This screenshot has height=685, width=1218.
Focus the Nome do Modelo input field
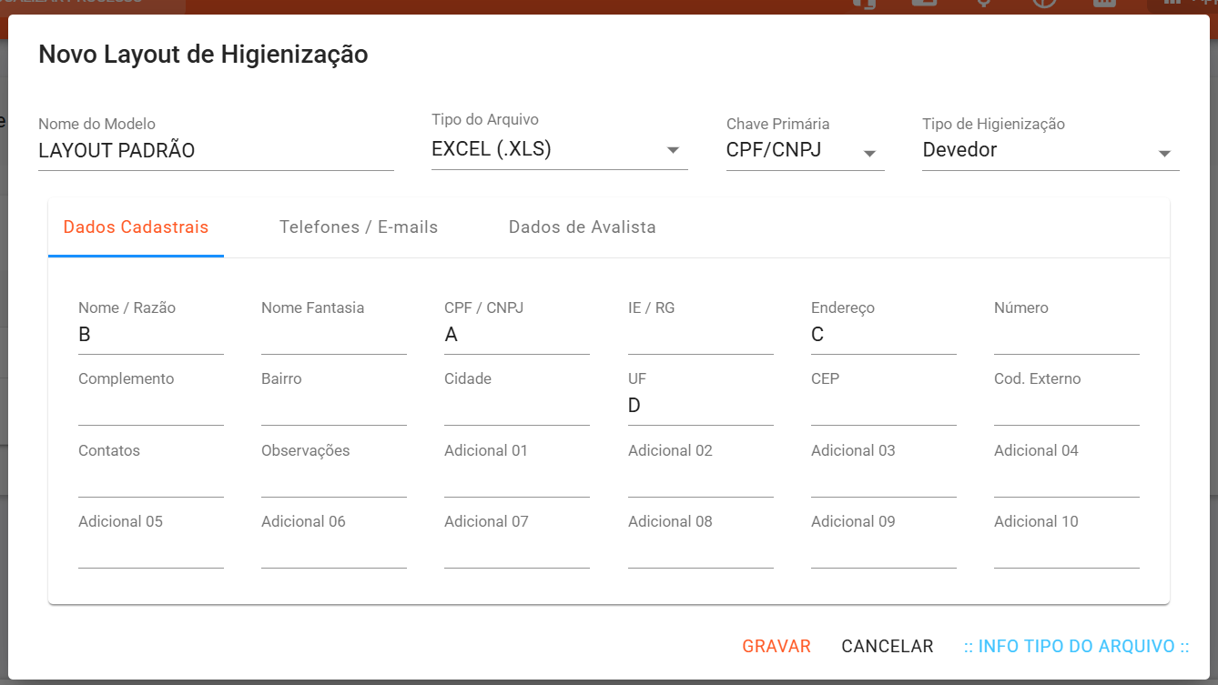(216, 151)
